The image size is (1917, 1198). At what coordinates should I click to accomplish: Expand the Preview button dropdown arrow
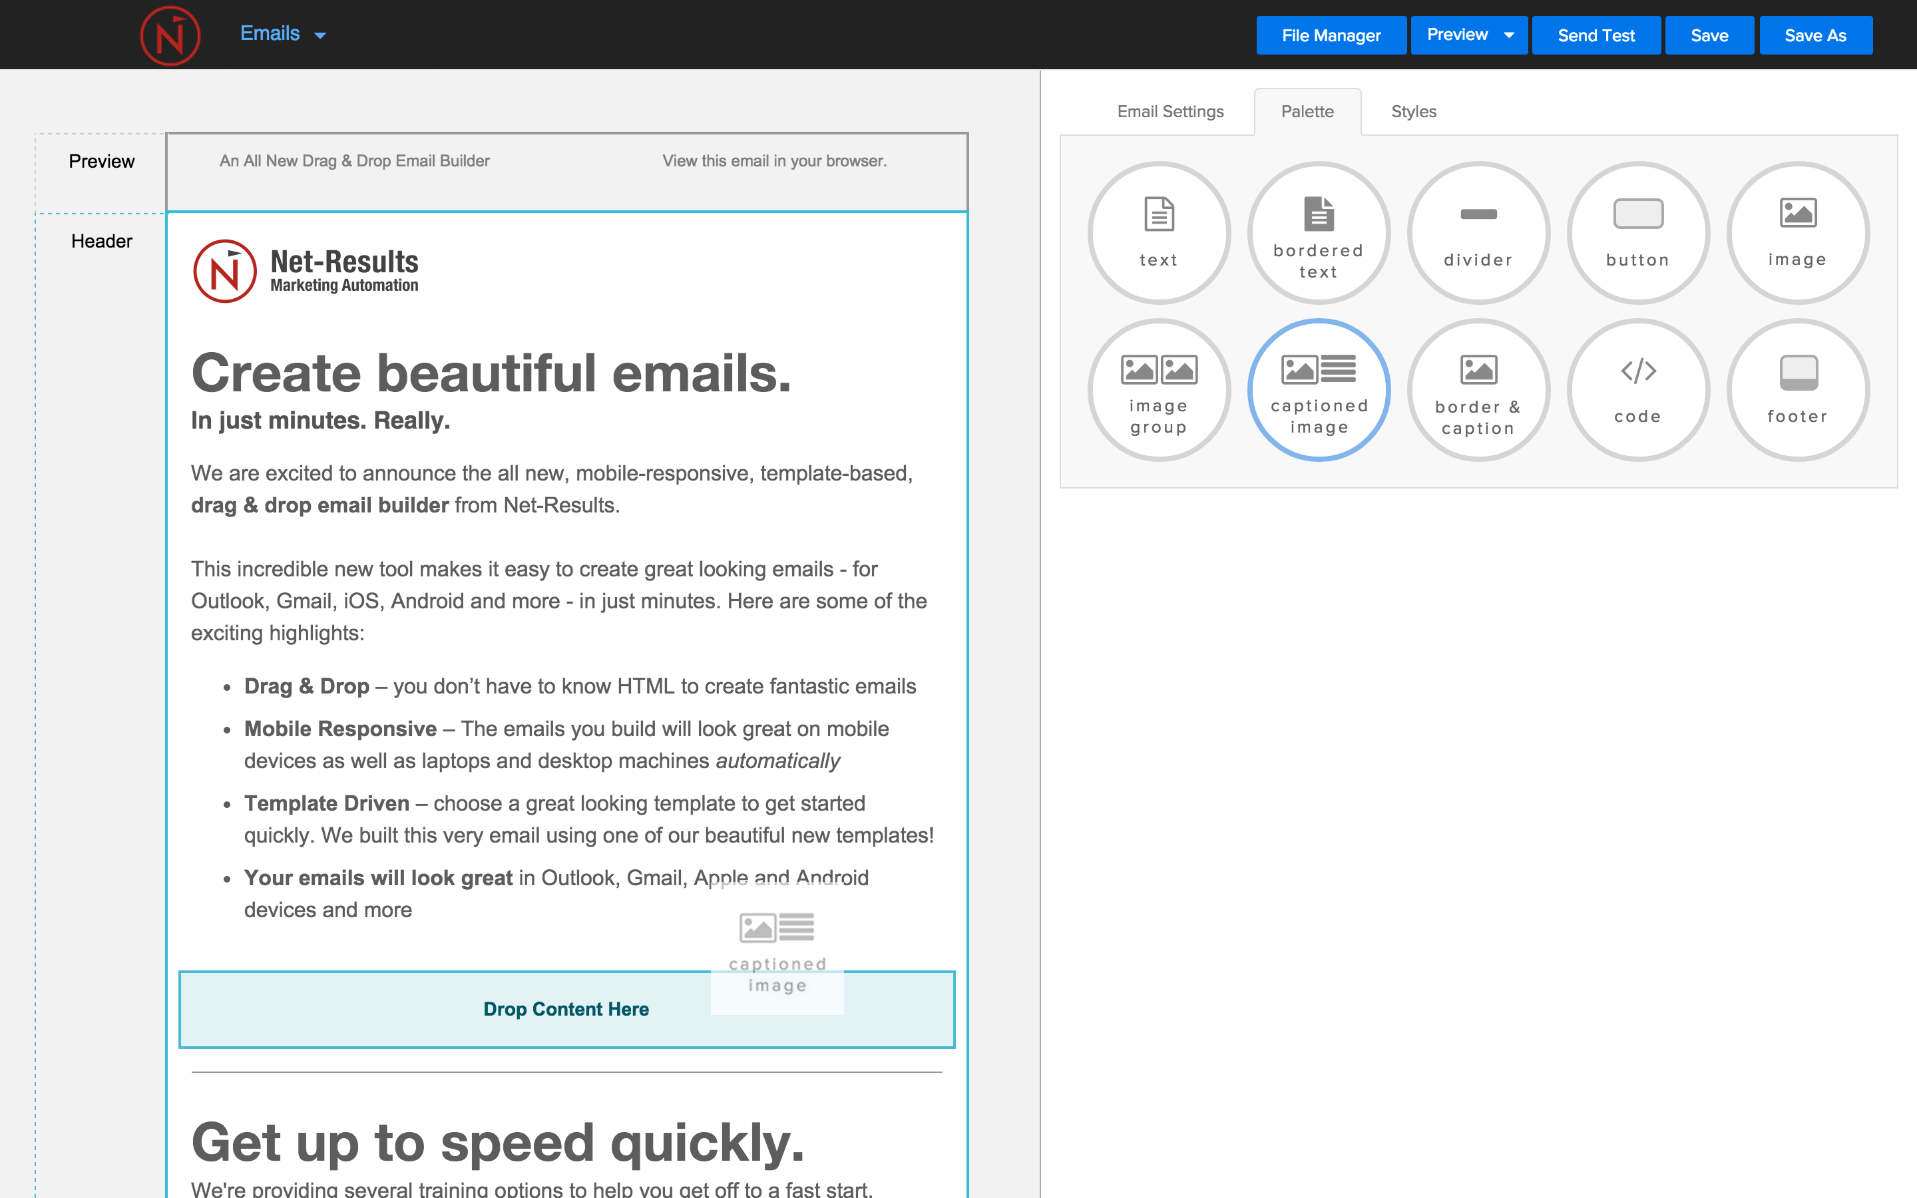(x=1509, y=35)
